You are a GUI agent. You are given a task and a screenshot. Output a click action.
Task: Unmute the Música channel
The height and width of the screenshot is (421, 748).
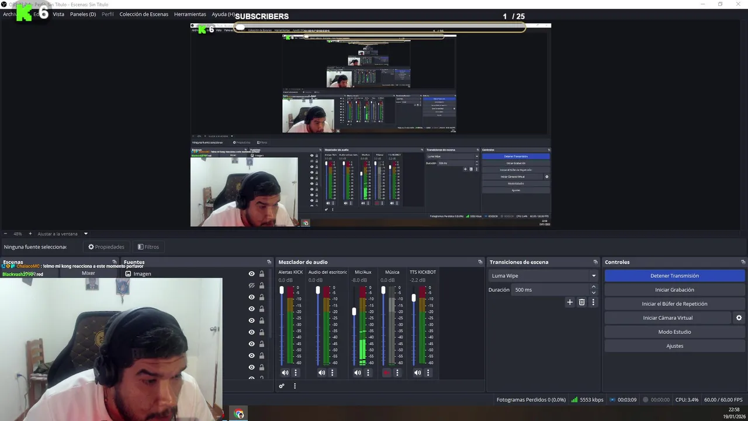[386, 372]
